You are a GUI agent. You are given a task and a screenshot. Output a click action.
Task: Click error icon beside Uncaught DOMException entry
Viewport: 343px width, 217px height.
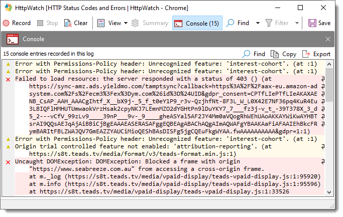(9, 162)
